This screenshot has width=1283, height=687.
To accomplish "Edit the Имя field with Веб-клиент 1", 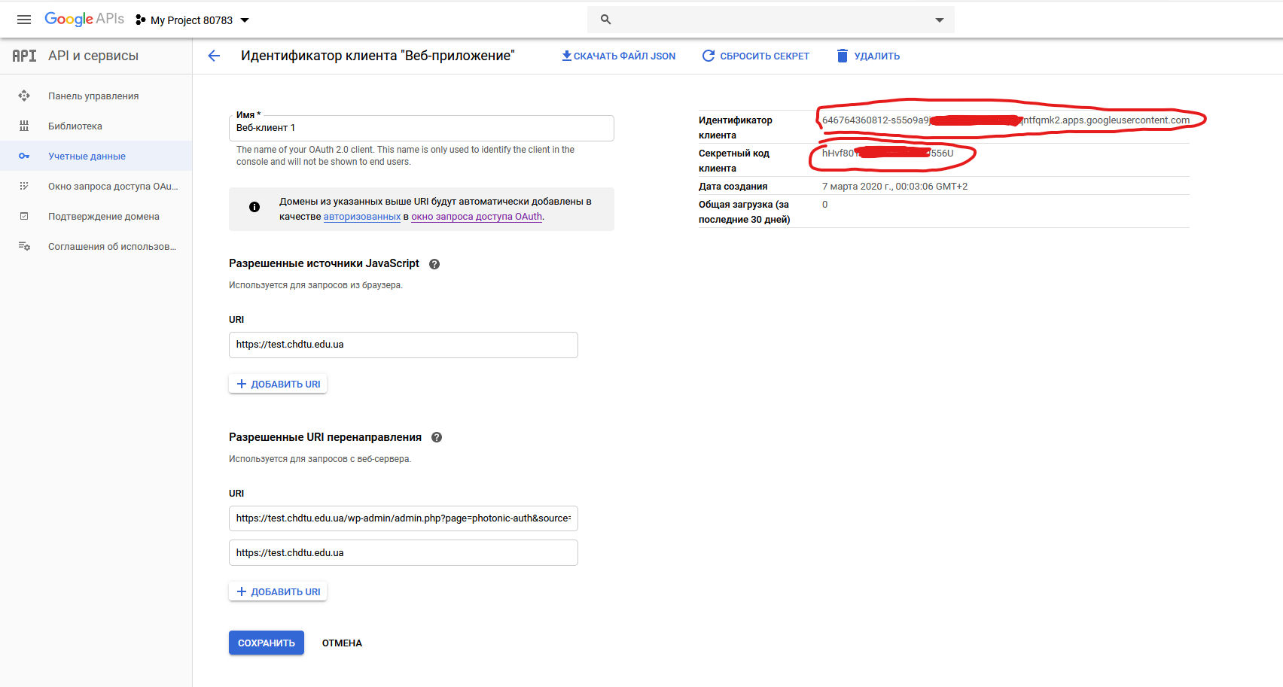I will click(422, 128).
